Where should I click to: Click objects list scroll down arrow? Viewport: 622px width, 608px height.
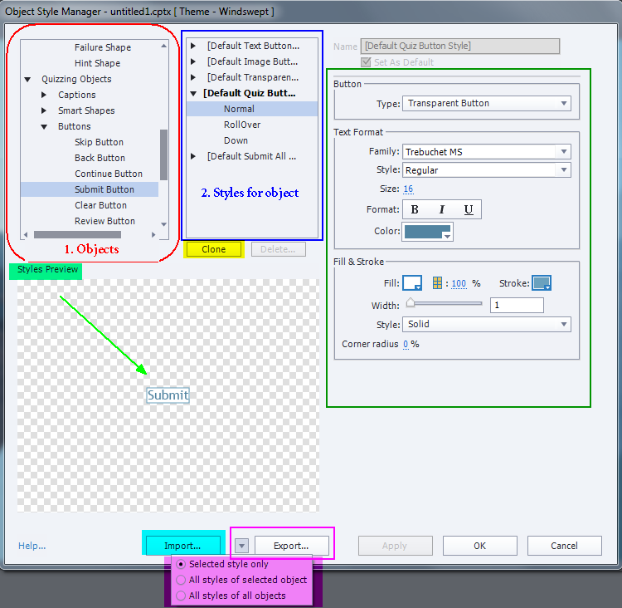tap(163, 224)
